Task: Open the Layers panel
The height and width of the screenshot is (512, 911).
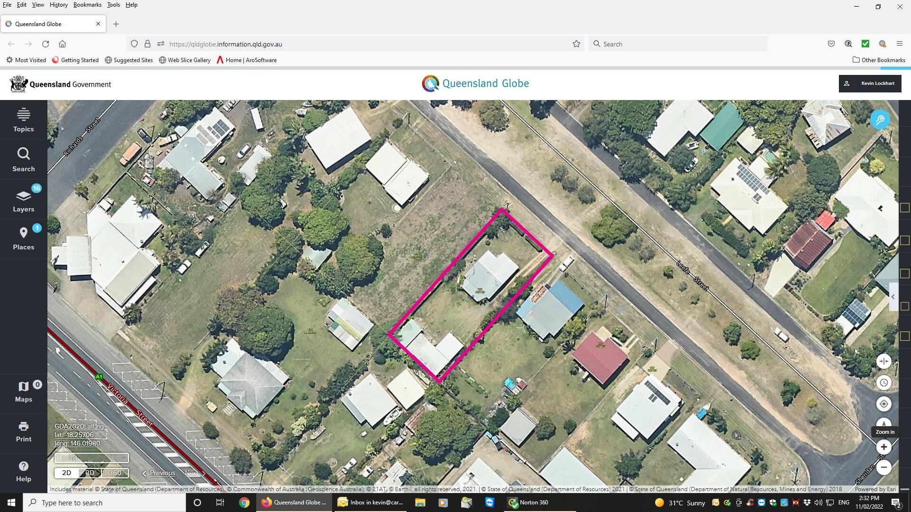Action: [x=23, y=201]
